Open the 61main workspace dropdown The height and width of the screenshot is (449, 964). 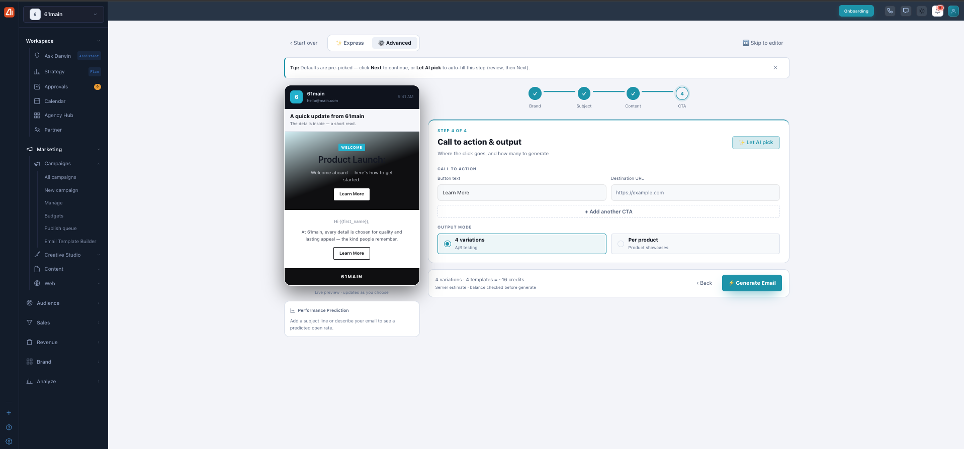pos(63,14)
